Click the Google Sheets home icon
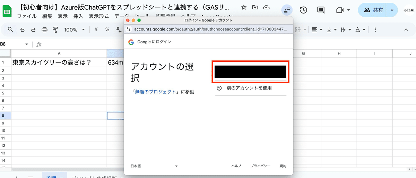Viewport: 416px width, 178px height. 7,11
